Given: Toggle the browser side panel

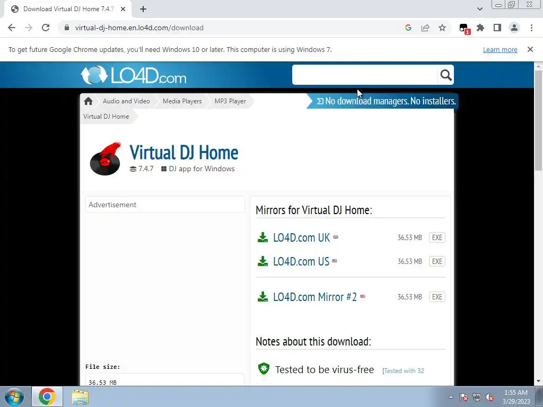Looking at the screenshot, I should pos(497,28).
